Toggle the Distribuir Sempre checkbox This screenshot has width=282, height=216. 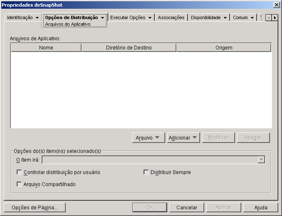pos(146,172)
